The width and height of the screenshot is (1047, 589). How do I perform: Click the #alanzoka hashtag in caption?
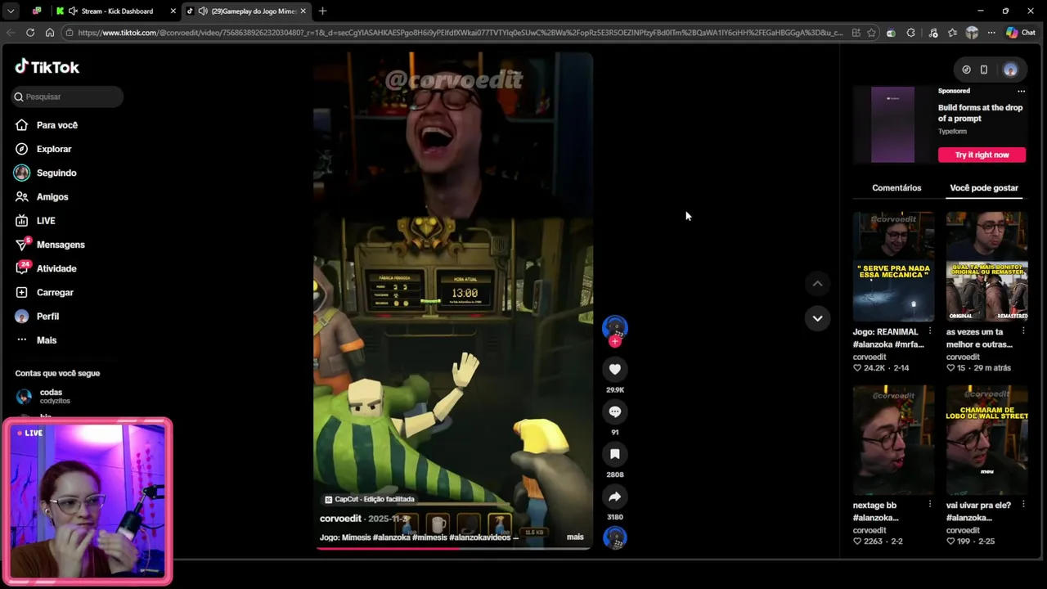(391, 537)
